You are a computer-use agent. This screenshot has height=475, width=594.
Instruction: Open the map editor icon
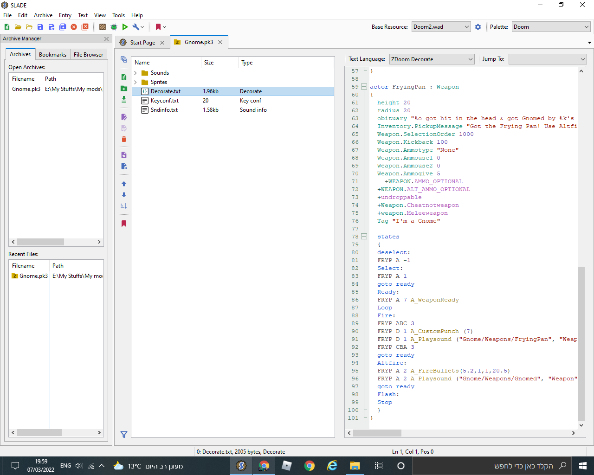point(114,27)
